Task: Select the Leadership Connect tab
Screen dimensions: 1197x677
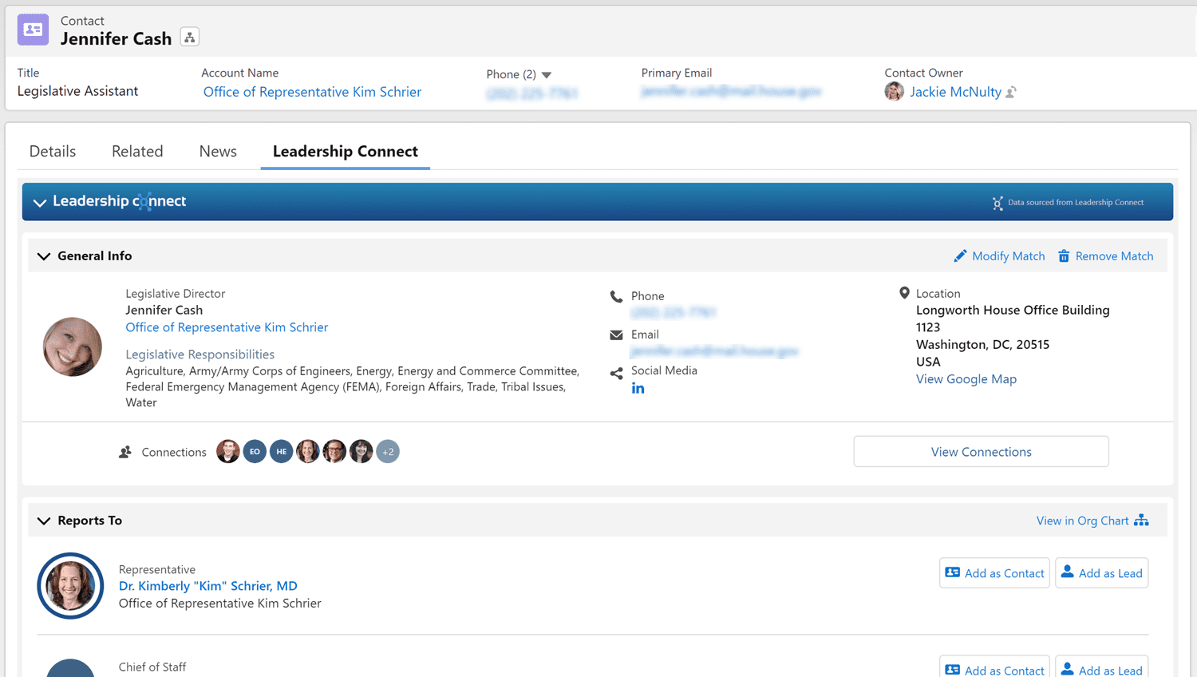Action: click(346, 152)
